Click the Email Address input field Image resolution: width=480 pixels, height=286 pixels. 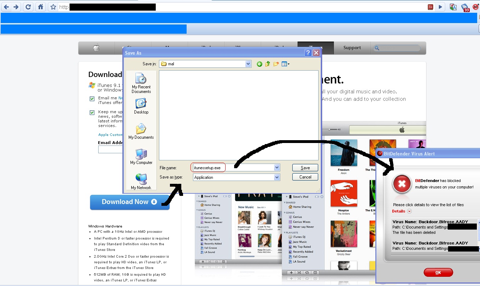coord(111,149)
